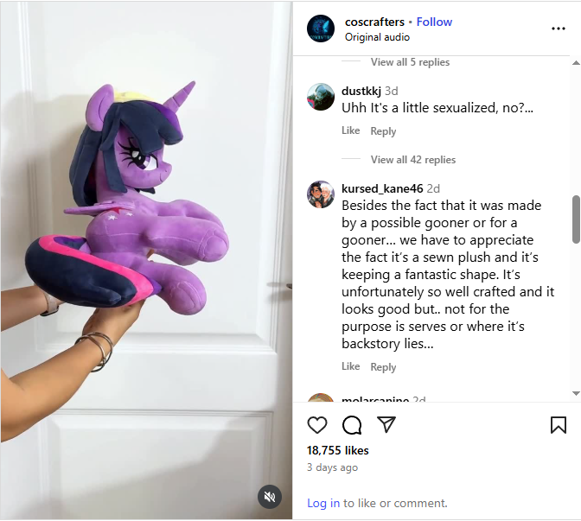This screenshot has height=521, width=581.
Task: Save the post with bookmark icon
Action: (x=559, y=425)
